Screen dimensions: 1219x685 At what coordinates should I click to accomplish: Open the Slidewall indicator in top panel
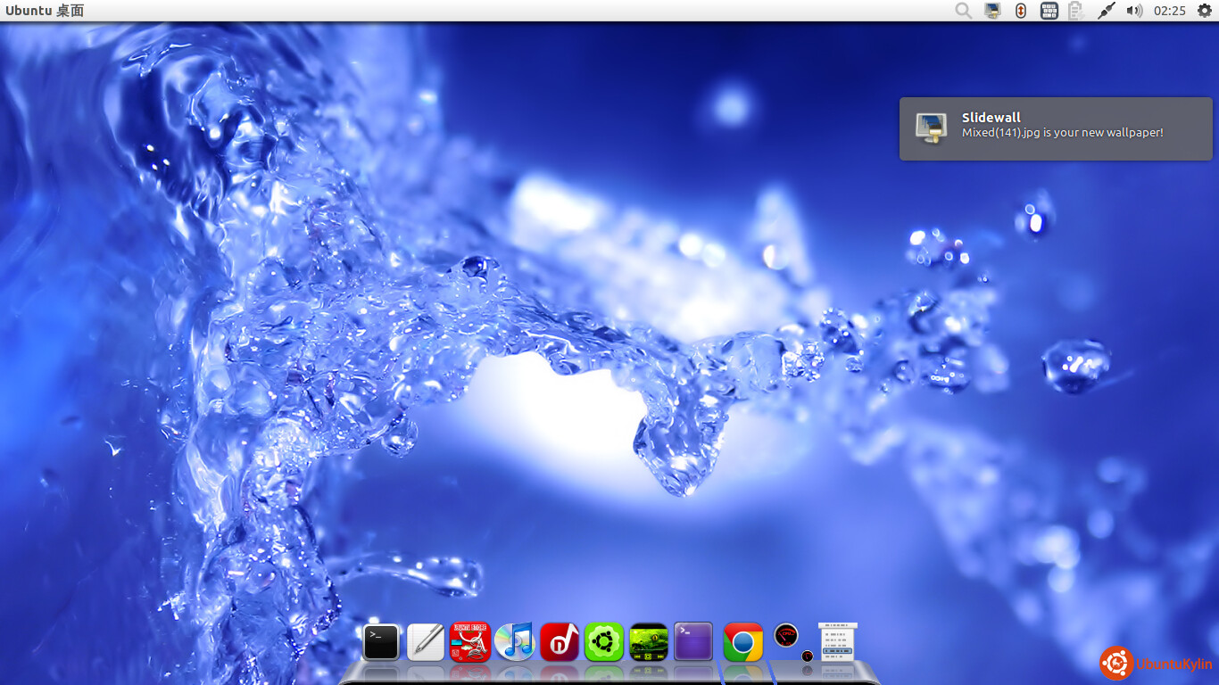pos(992,11)
